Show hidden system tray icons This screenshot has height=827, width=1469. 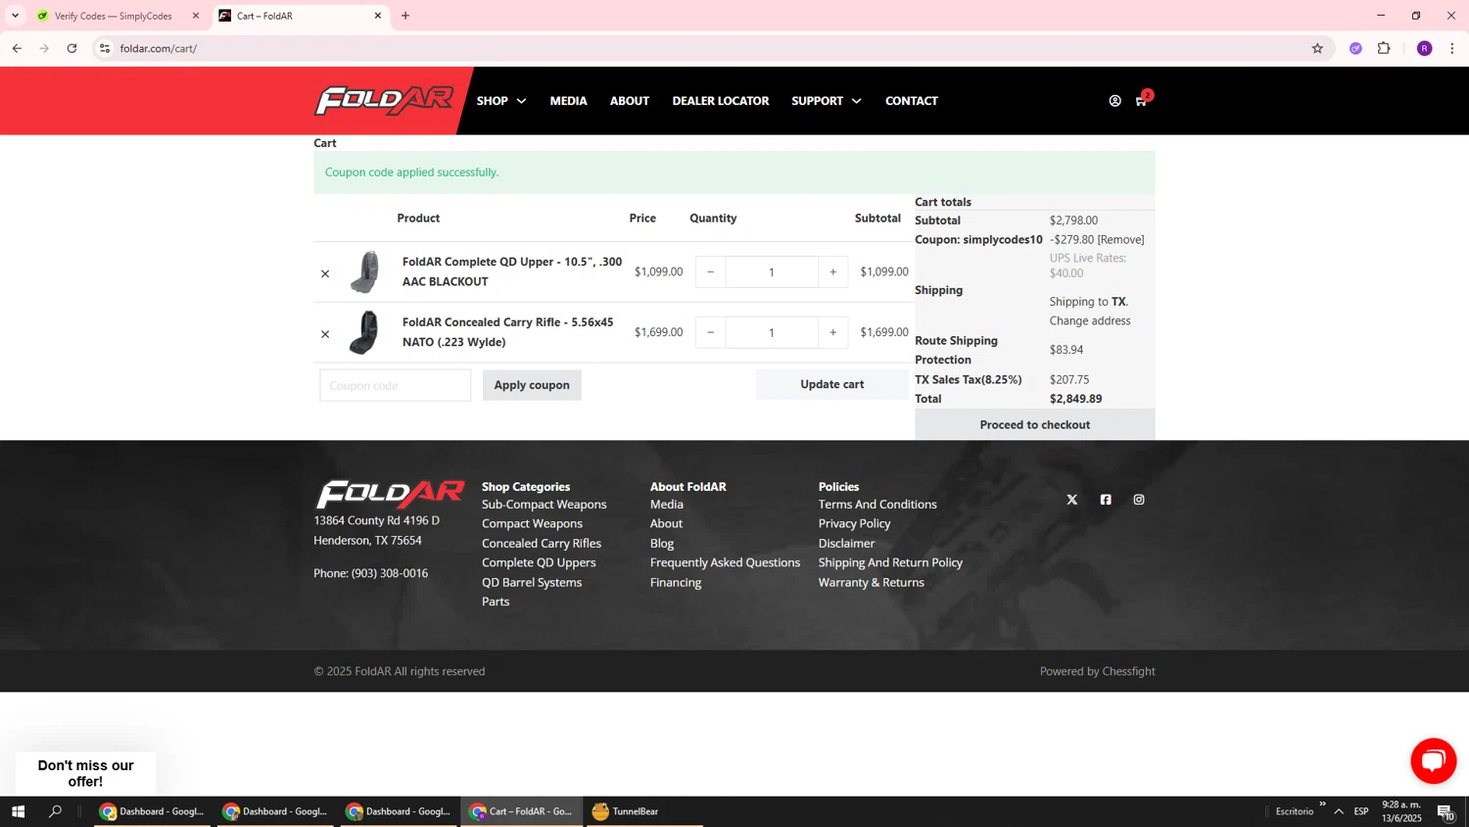[1339, 811]
